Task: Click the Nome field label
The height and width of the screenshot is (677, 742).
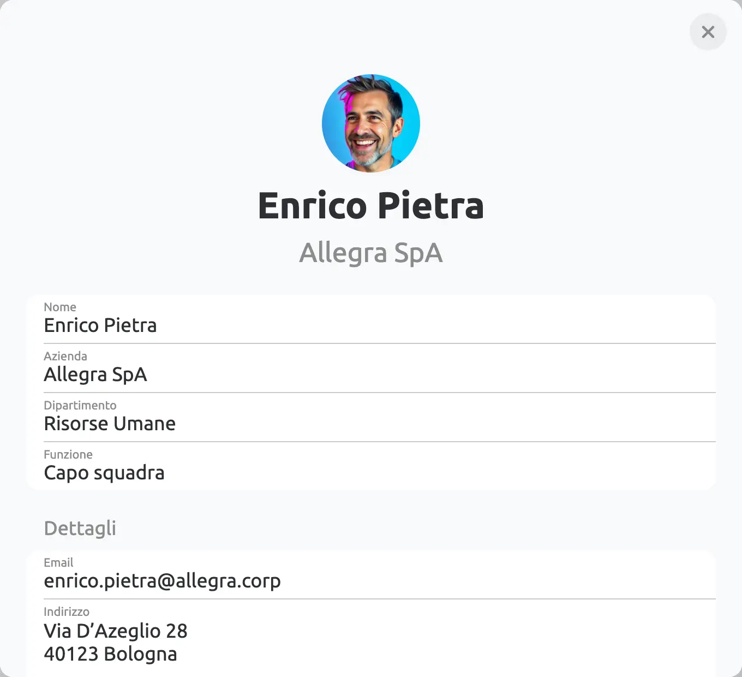Action: [x=60, y=307]
